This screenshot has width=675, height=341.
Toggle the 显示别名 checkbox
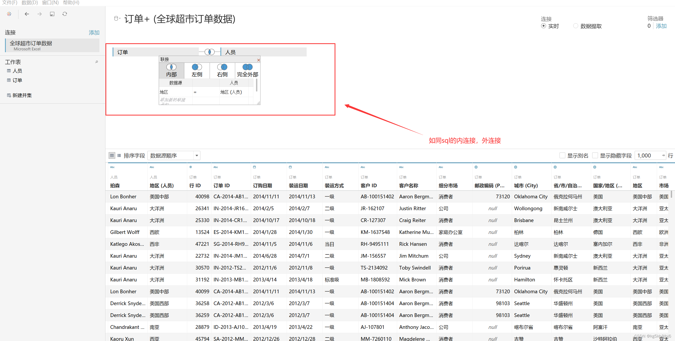coord(562,156)
